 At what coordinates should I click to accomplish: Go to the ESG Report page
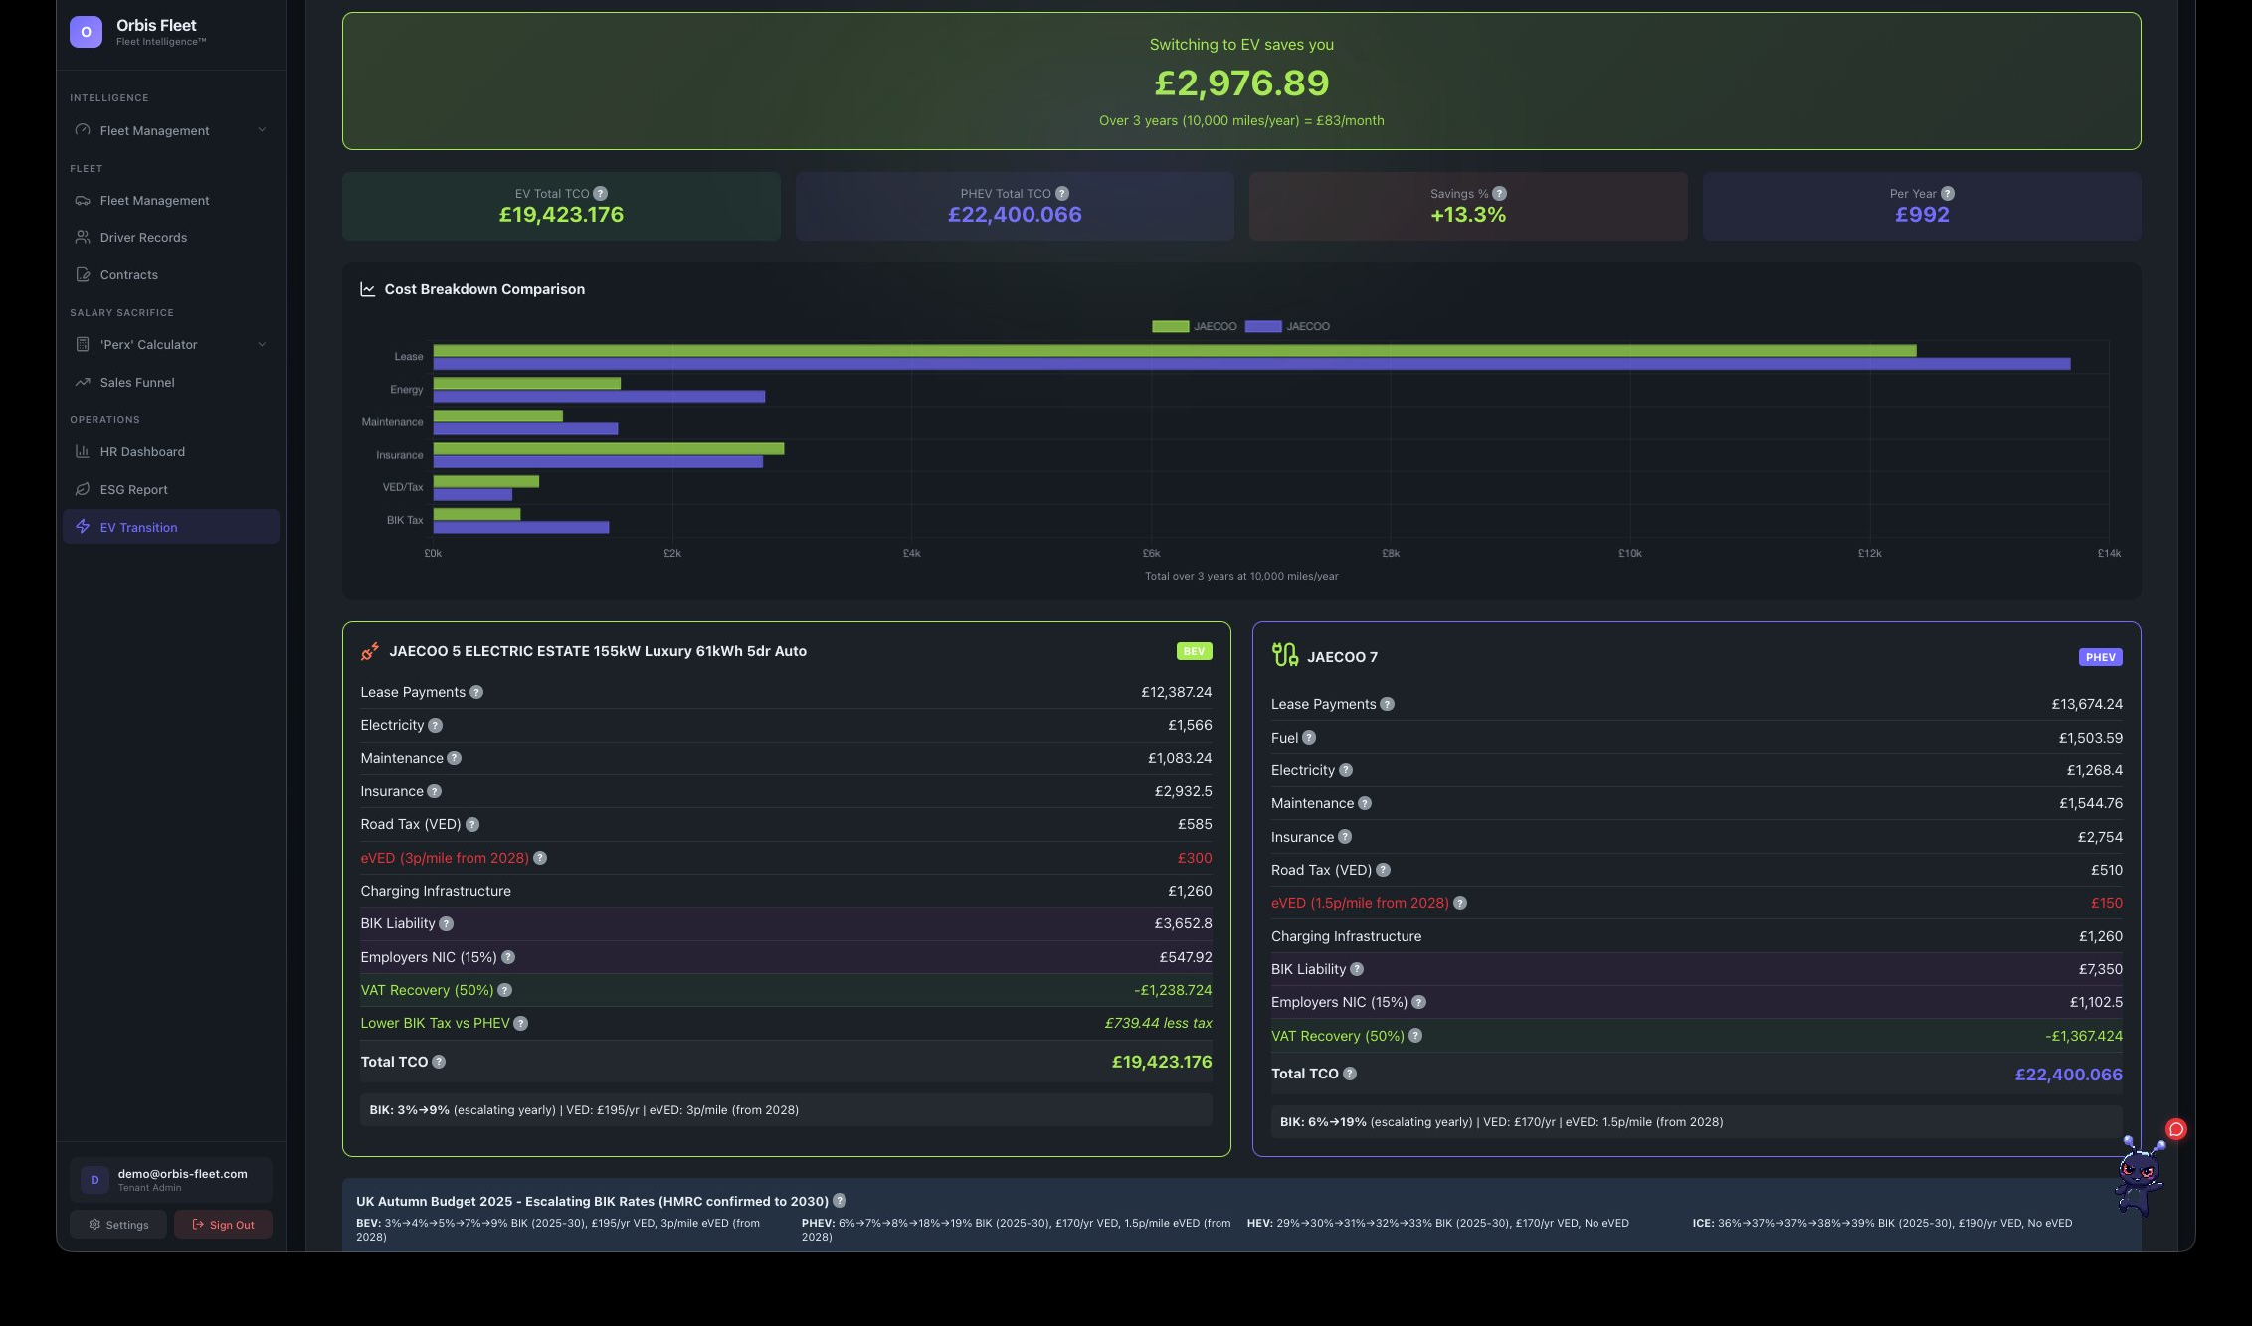tap(133, 490)
